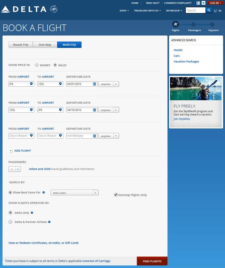The width and height of the screenshot is (225, 268).
Task: Click first flight from airport field JFK
Action: [21, 84]
